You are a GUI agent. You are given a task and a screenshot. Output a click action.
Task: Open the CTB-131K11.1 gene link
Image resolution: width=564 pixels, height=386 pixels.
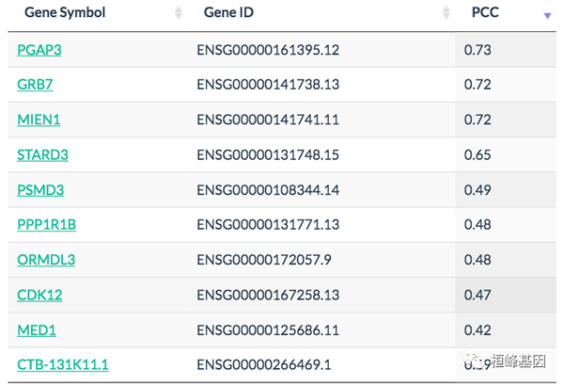tap(63, 364)
